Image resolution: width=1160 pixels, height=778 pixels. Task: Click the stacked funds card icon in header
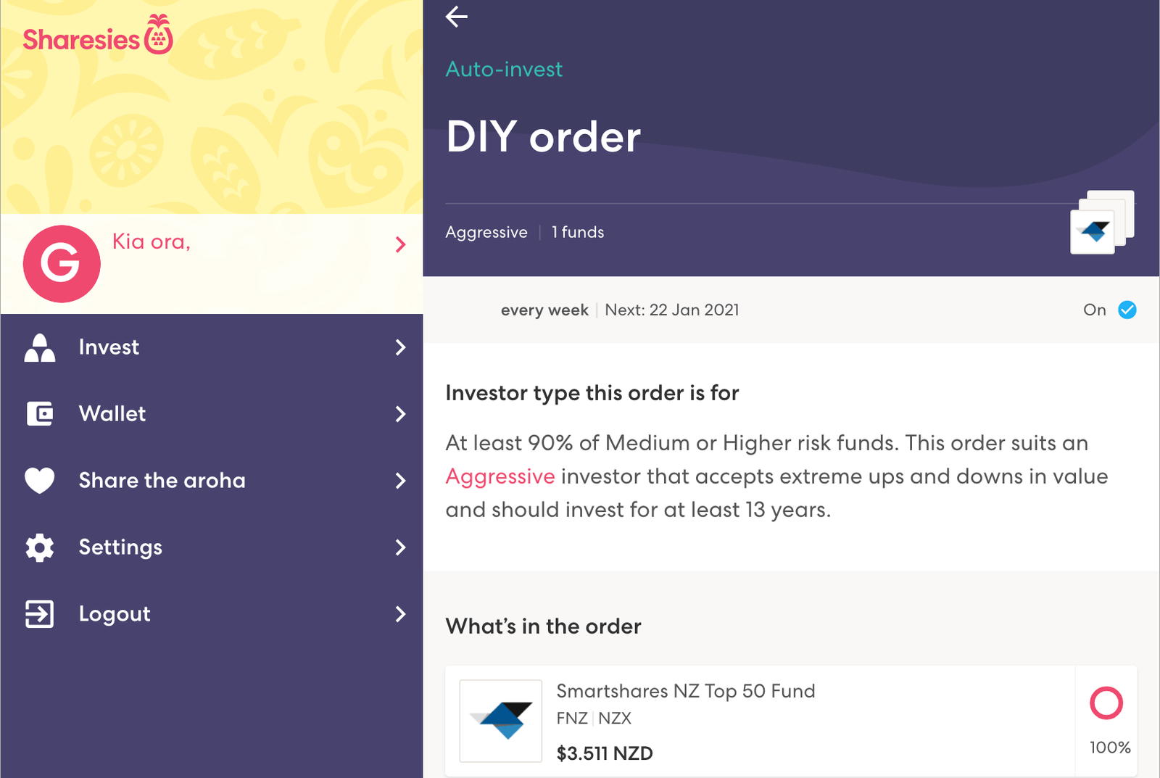[1102, 222]
